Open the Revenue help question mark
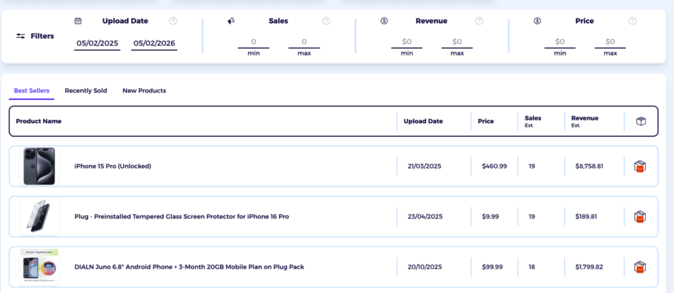 point(479,20)
